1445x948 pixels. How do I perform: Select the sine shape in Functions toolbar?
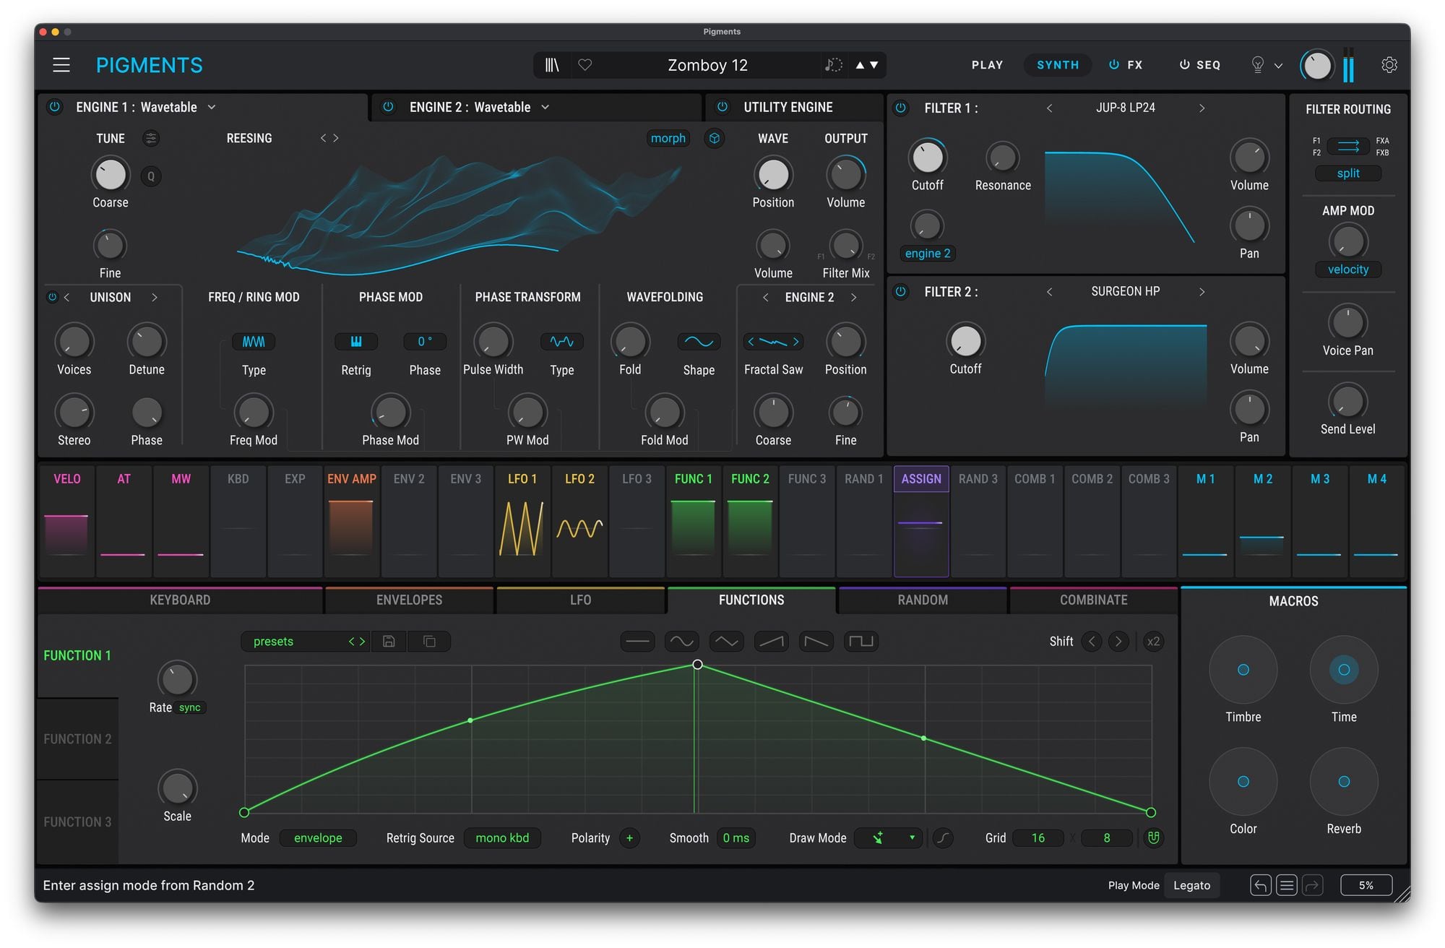tap(681, 641)
